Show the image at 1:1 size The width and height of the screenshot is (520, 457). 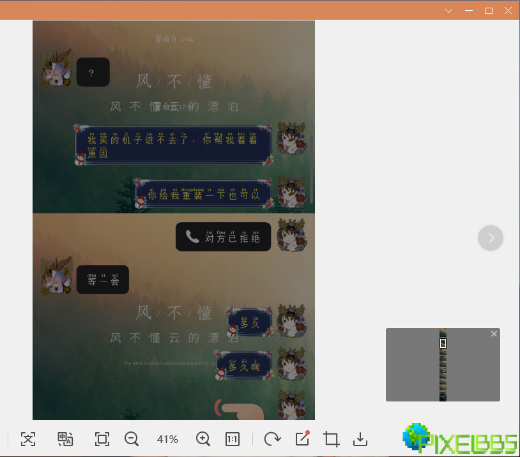[x=233, y=439]
